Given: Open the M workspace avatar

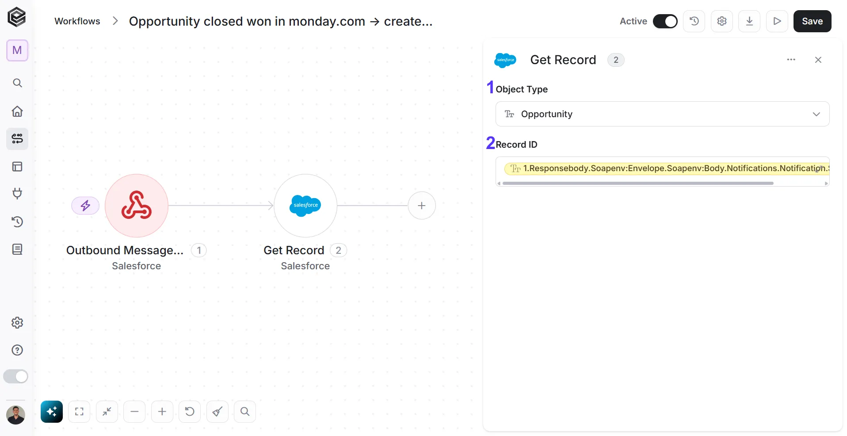Looking at the screenshot, I should coord(17,50).
